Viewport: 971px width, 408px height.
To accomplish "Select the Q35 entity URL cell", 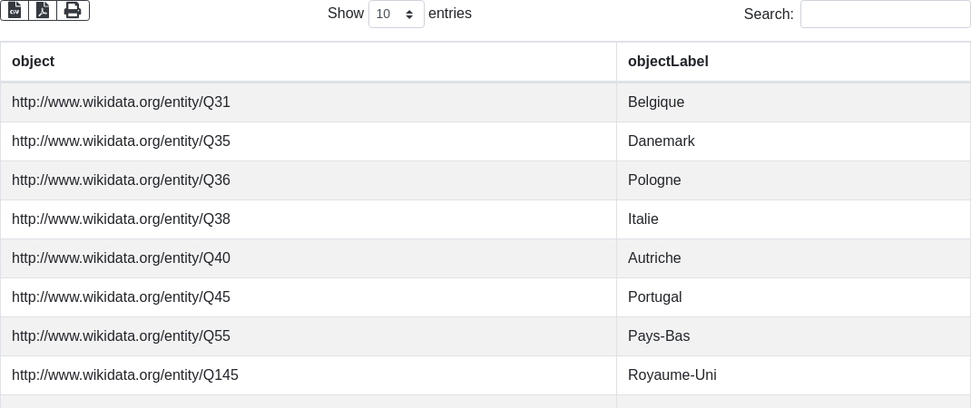I will [309, 141].
